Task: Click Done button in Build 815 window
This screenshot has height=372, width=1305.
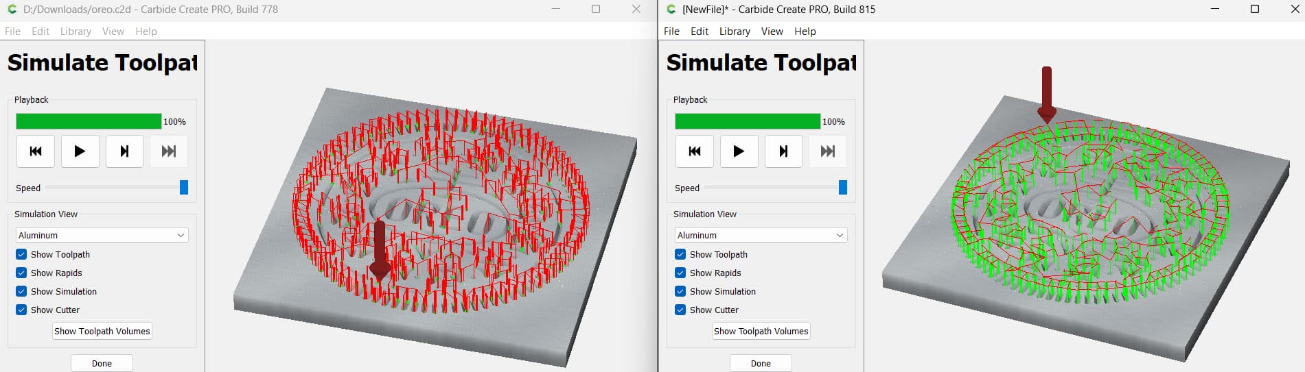Action: point(761,363)
